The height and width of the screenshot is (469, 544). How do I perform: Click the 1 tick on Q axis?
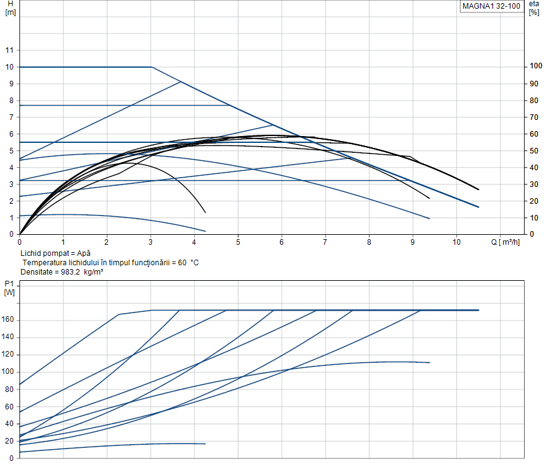[63, 242]
